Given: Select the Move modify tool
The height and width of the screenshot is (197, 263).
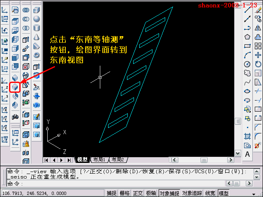Looking at the screenshot, I should [258, 55].
